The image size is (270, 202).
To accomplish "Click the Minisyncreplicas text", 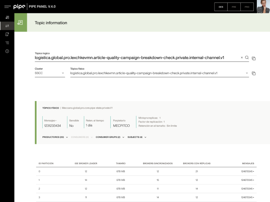I will click(x=149, y=118).
